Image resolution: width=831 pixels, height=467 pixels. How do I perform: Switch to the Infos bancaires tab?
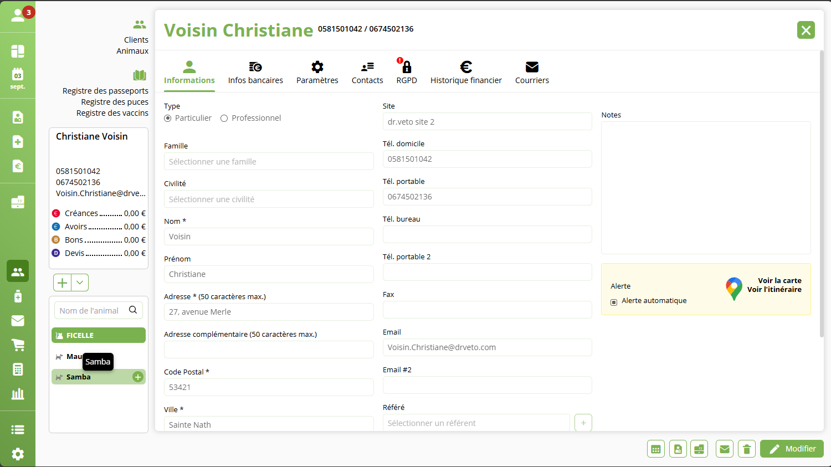(x=255, y=73)
